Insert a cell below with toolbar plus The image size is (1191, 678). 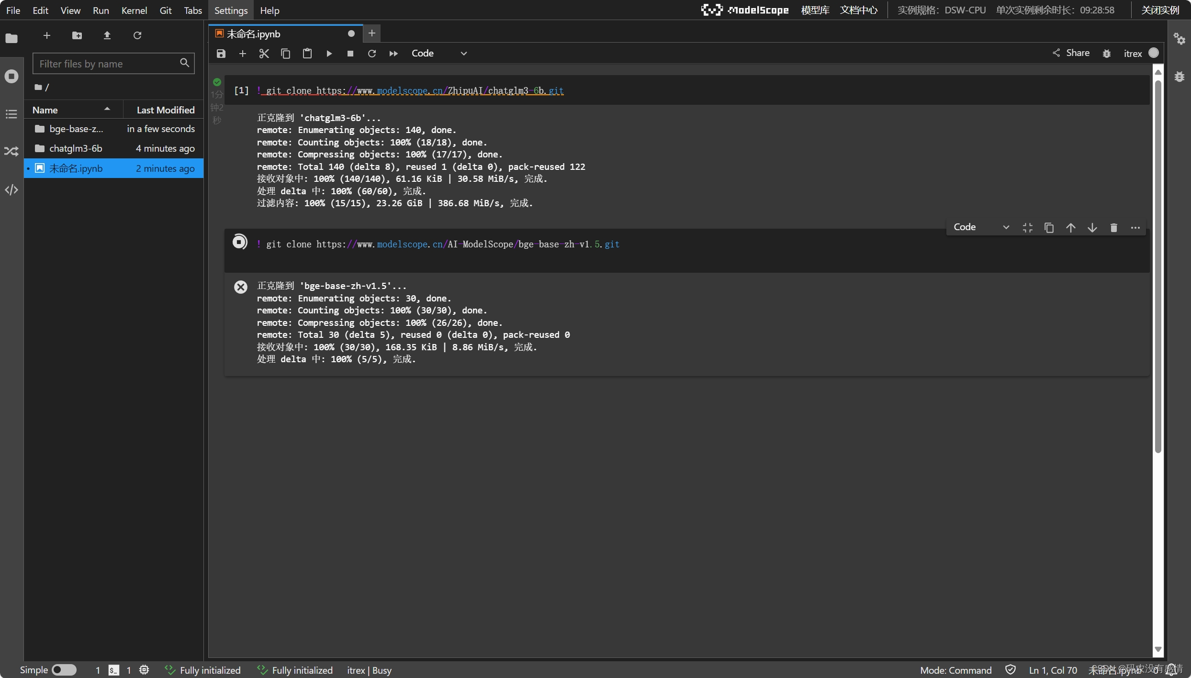(243, 54)
